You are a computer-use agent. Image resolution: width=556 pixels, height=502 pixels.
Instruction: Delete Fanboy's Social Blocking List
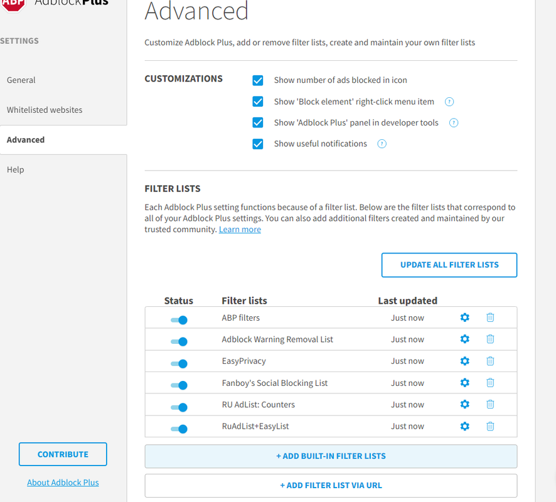click(x=490, y=383)
